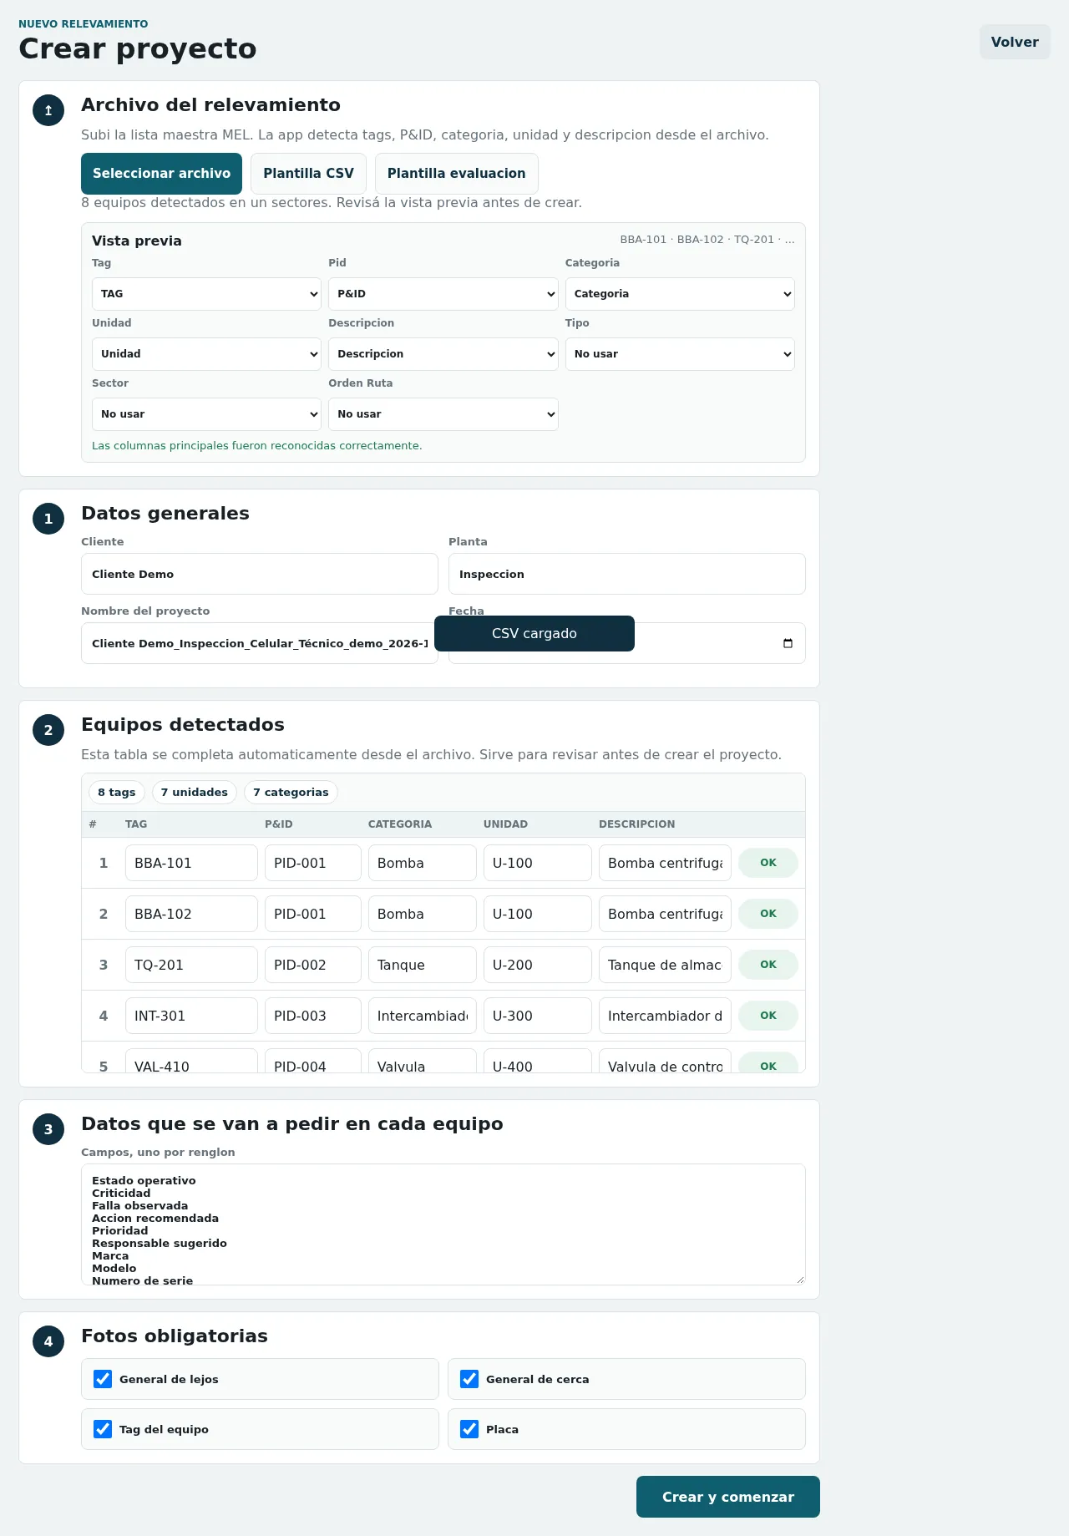Edit the Intercambiador description cell
This screenshot has height=1536, width=1069.
[665, 1016]
